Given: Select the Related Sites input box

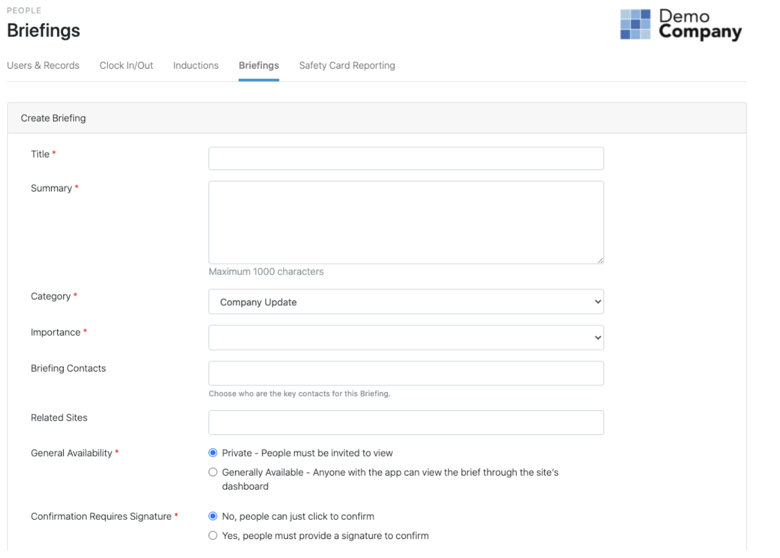Looking at the screenshot, I should pyautogui.click(x=406, y=422).
